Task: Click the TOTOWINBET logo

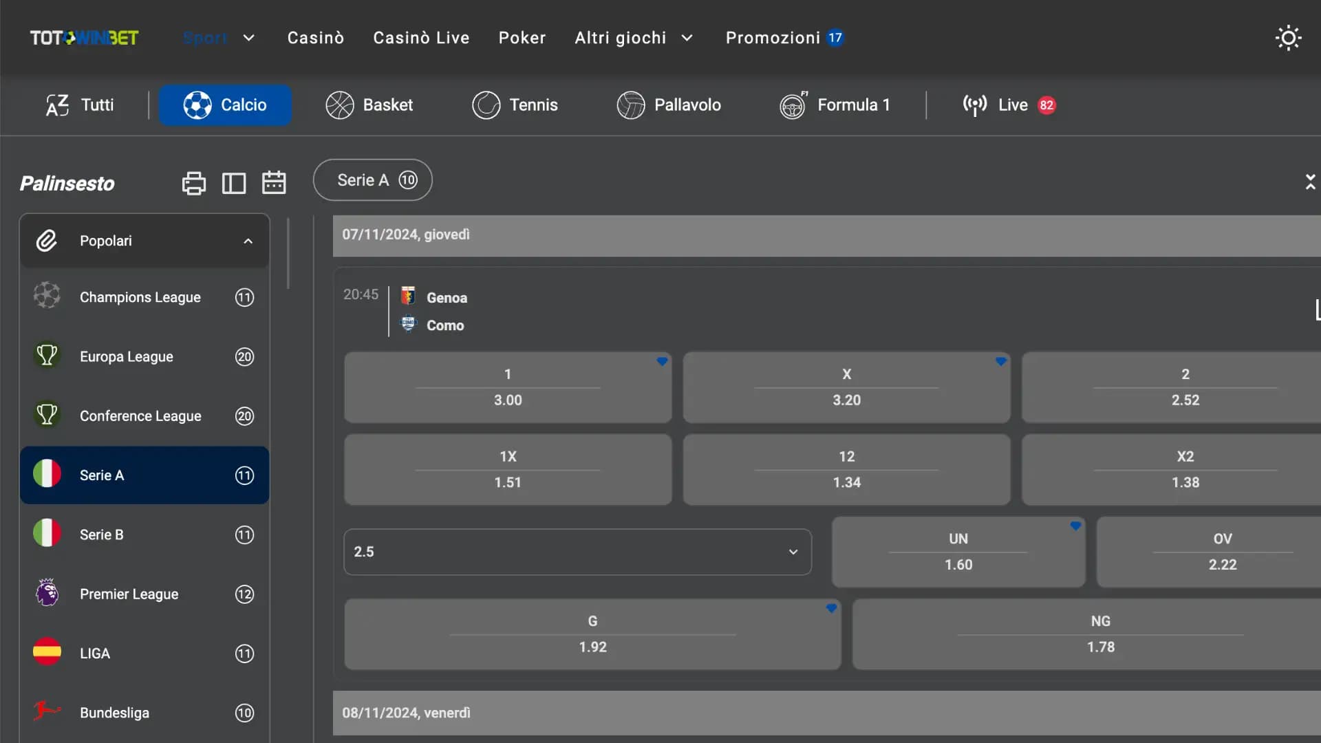Action: (x=83, y=38)
